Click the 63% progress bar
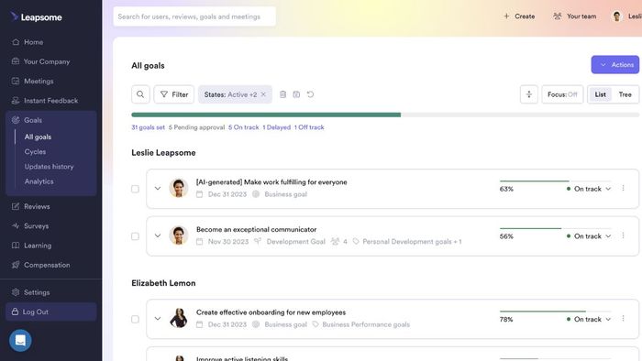 click(x=555, y=180)
